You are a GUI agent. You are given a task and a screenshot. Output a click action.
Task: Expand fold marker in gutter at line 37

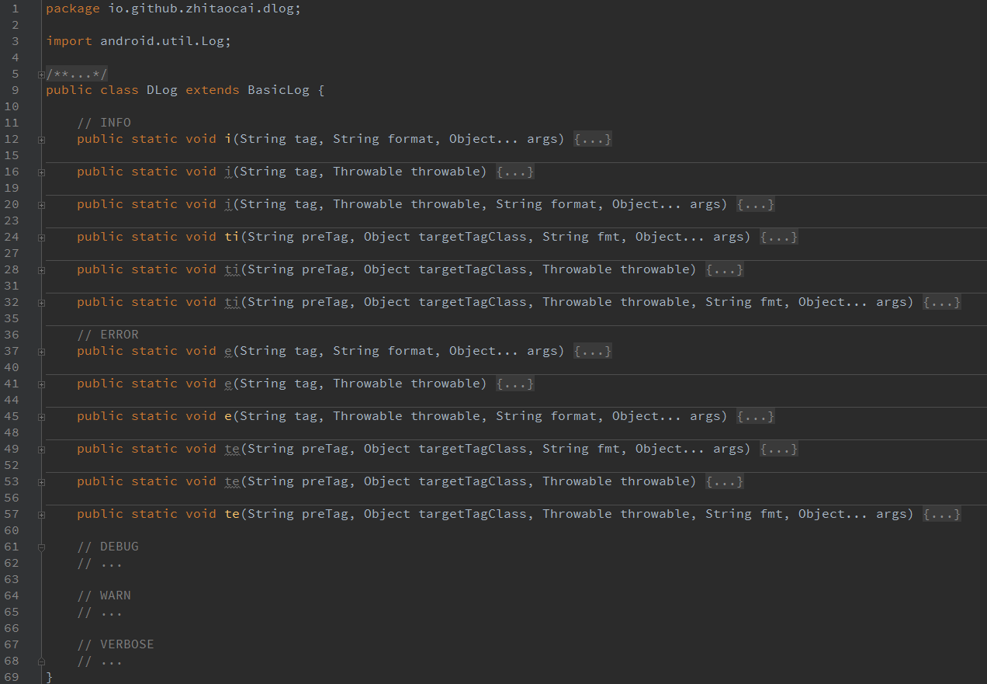41,352
